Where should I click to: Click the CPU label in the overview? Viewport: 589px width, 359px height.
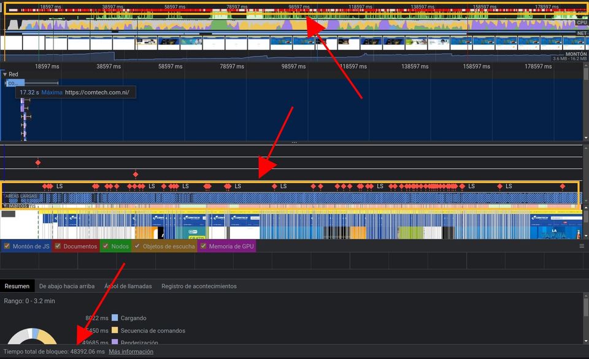point(582,23)
